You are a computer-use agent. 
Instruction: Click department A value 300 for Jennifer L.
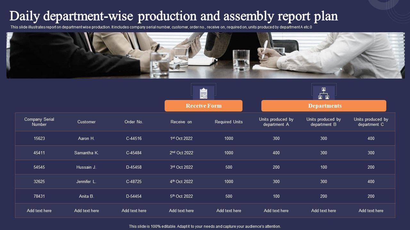276,181
